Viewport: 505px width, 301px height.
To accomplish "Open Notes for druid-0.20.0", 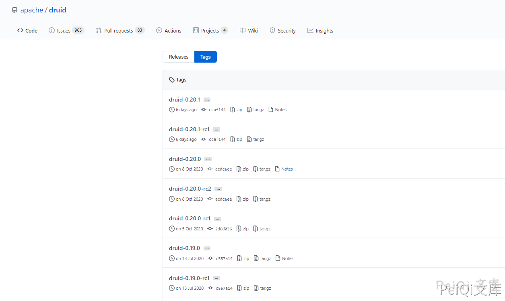I will (x=284, y=169).
